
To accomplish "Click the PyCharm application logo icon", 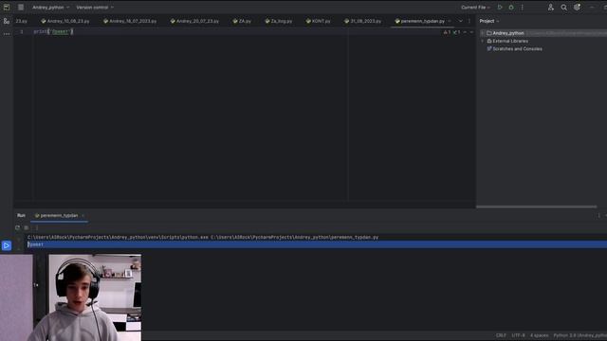I will [7, 8].
